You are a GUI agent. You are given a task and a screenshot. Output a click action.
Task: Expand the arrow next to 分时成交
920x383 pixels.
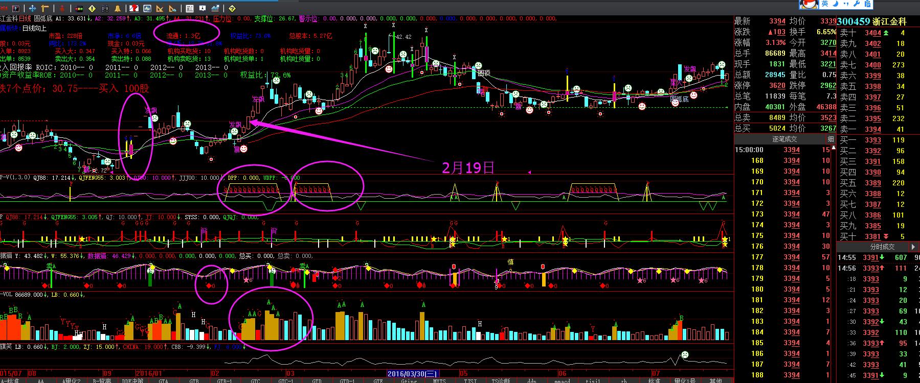click(914, 247)
